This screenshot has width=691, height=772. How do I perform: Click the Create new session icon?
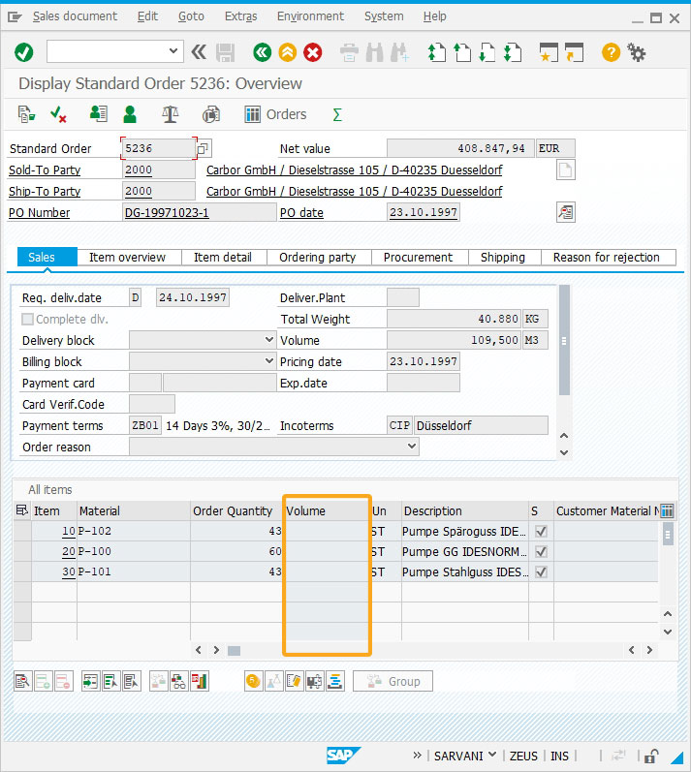[549, 52]
